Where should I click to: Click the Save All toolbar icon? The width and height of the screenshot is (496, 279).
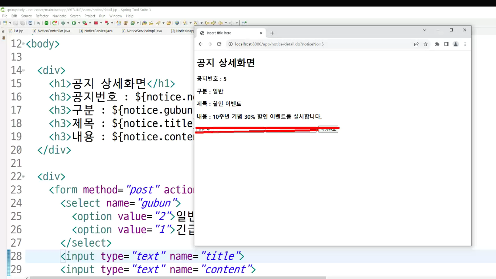pyautogui.click(x=22, y=23)
